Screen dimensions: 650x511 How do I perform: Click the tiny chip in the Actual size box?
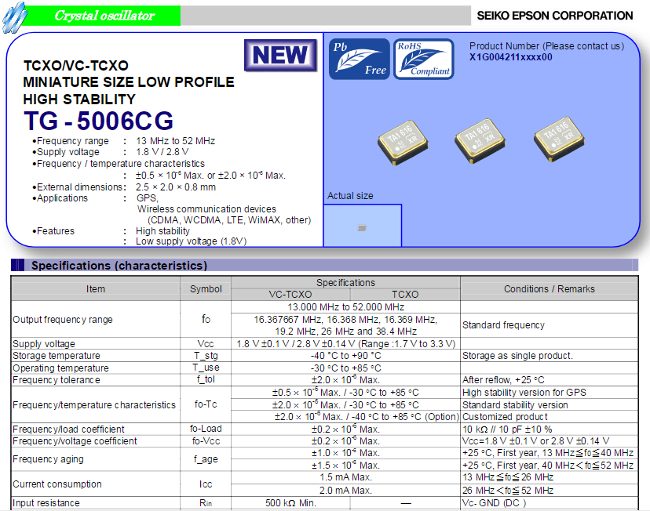(362, 228)
